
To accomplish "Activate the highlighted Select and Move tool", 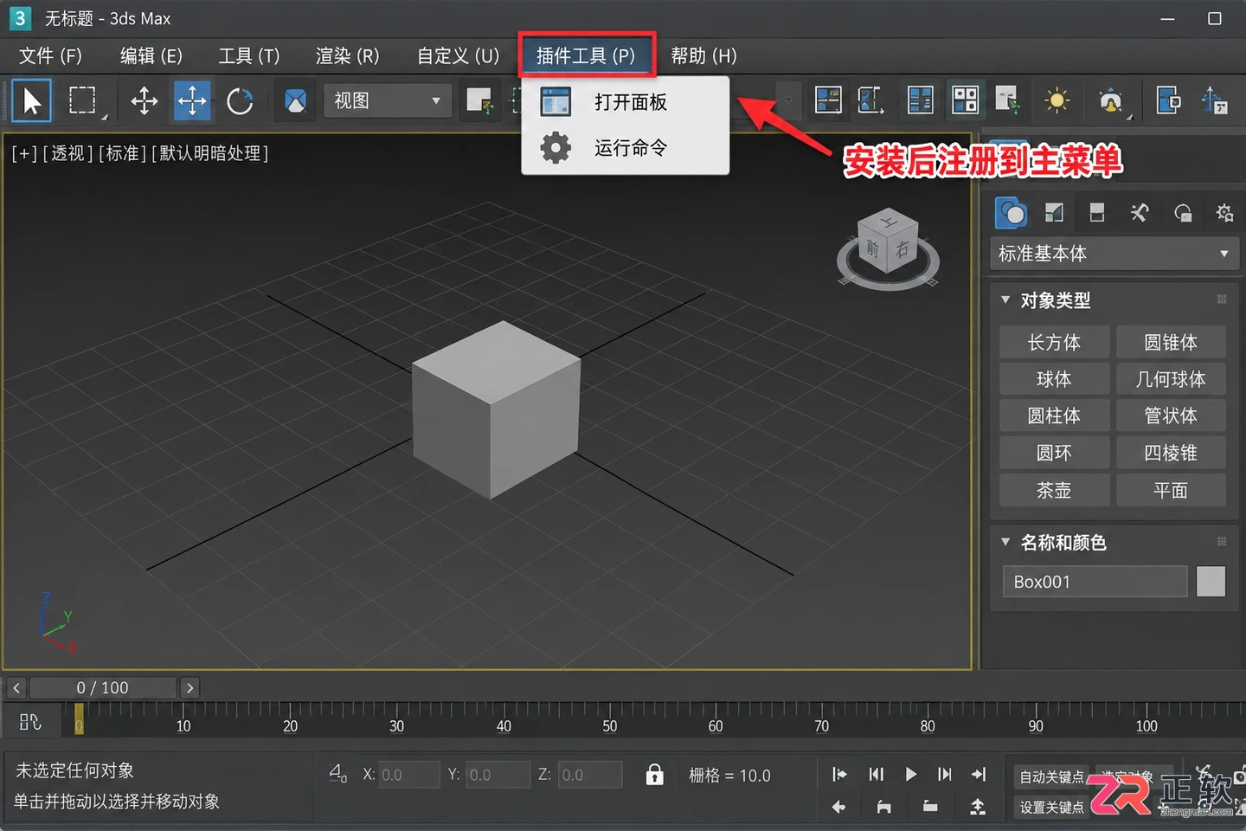I will coord(192,101).
